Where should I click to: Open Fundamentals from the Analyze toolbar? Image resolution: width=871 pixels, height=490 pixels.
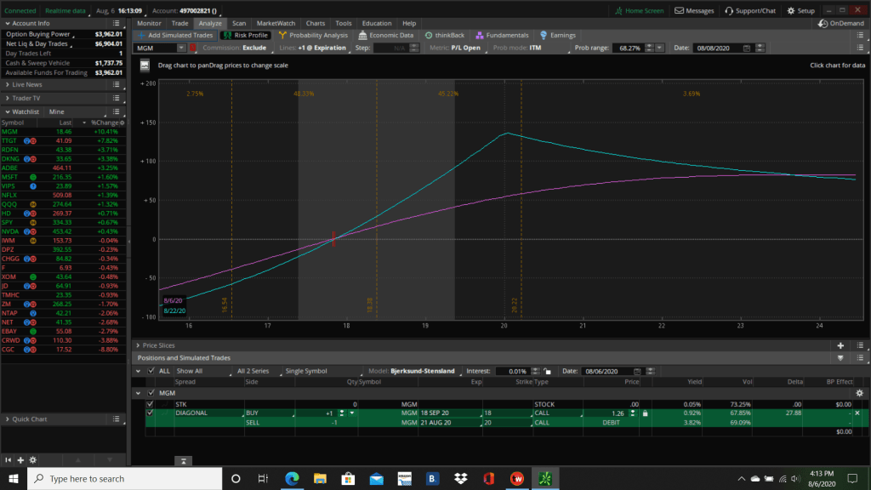pyautogui.click(x=480, y=36)
